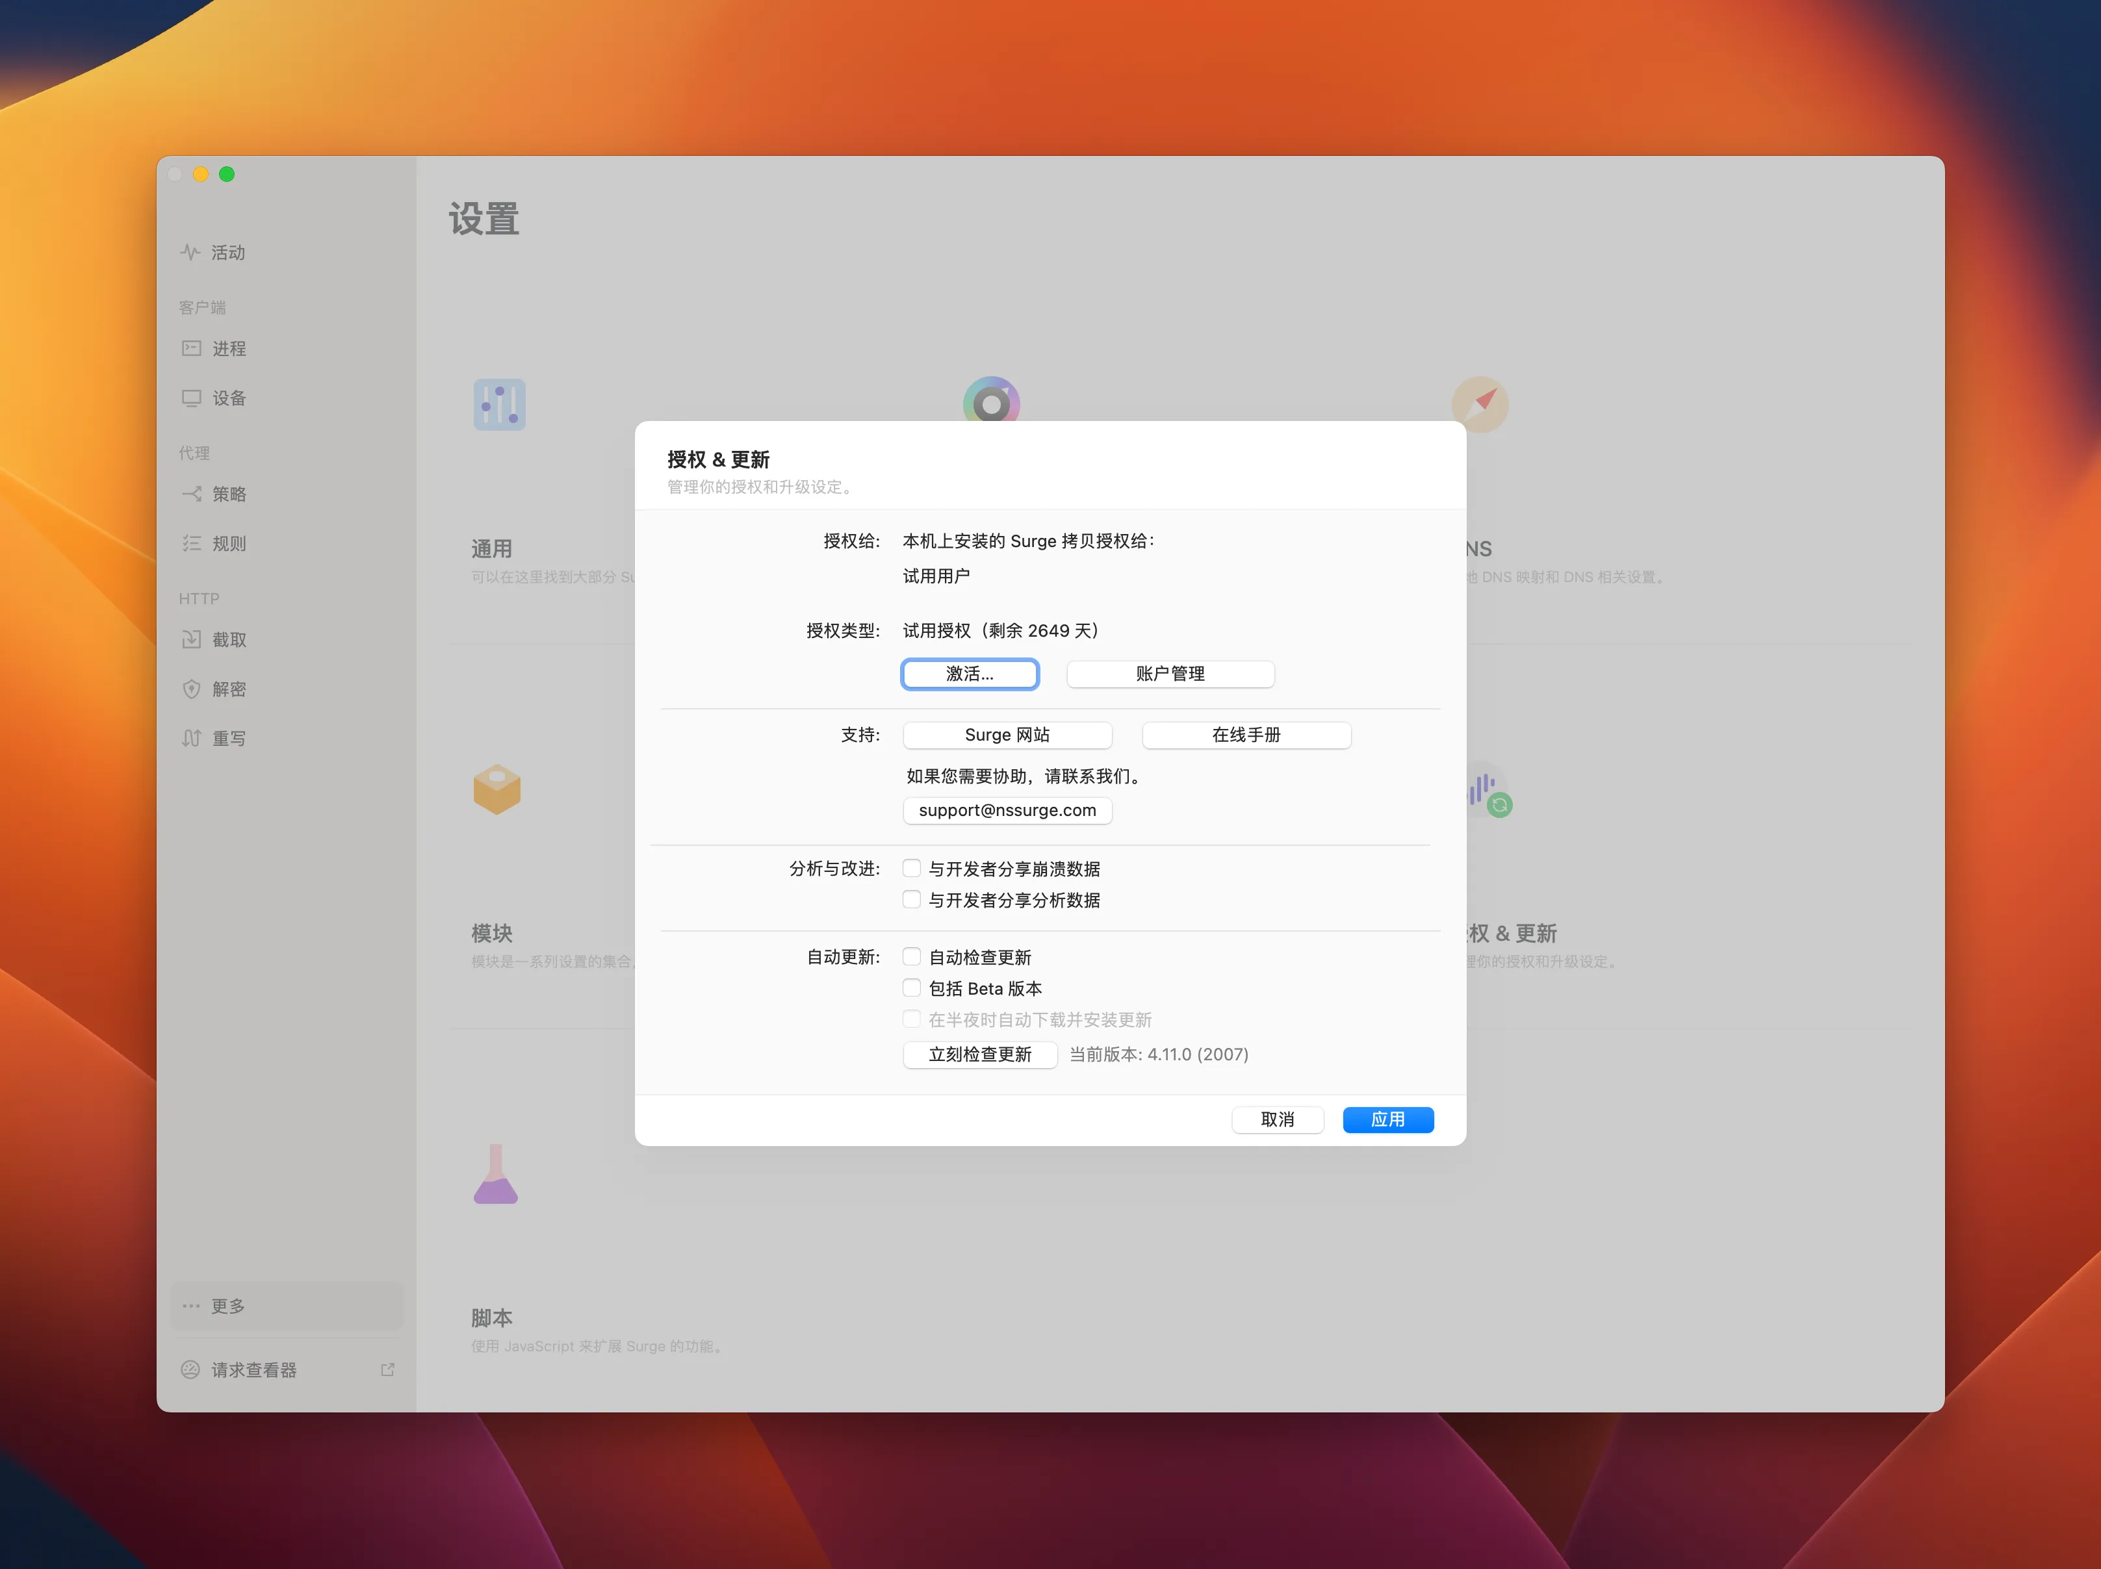Click the green zoom window button
The width and height of the screenshot is (2101, 1569).
click(227, 174)
